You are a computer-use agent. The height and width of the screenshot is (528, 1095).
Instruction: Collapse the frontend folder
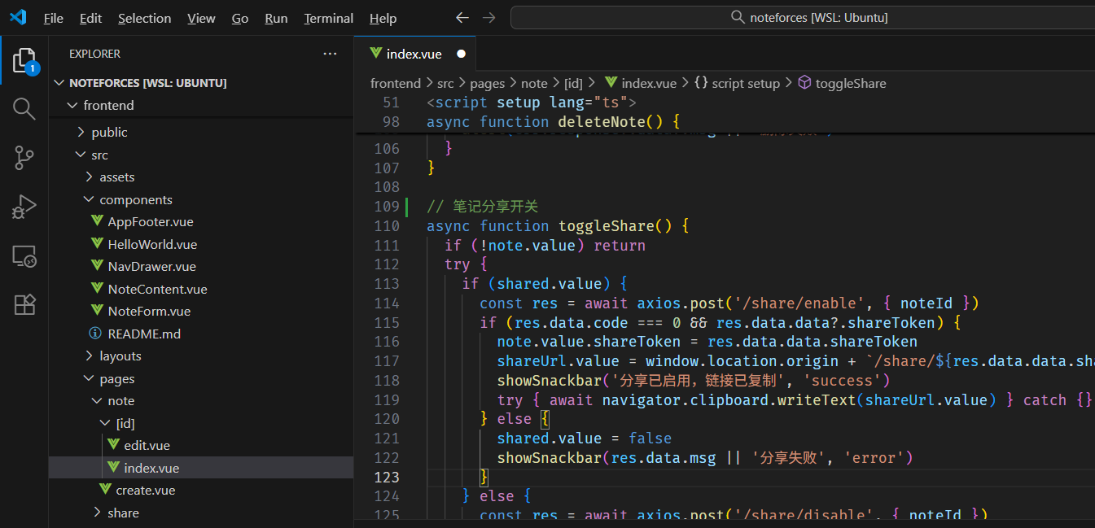[108, 106]
